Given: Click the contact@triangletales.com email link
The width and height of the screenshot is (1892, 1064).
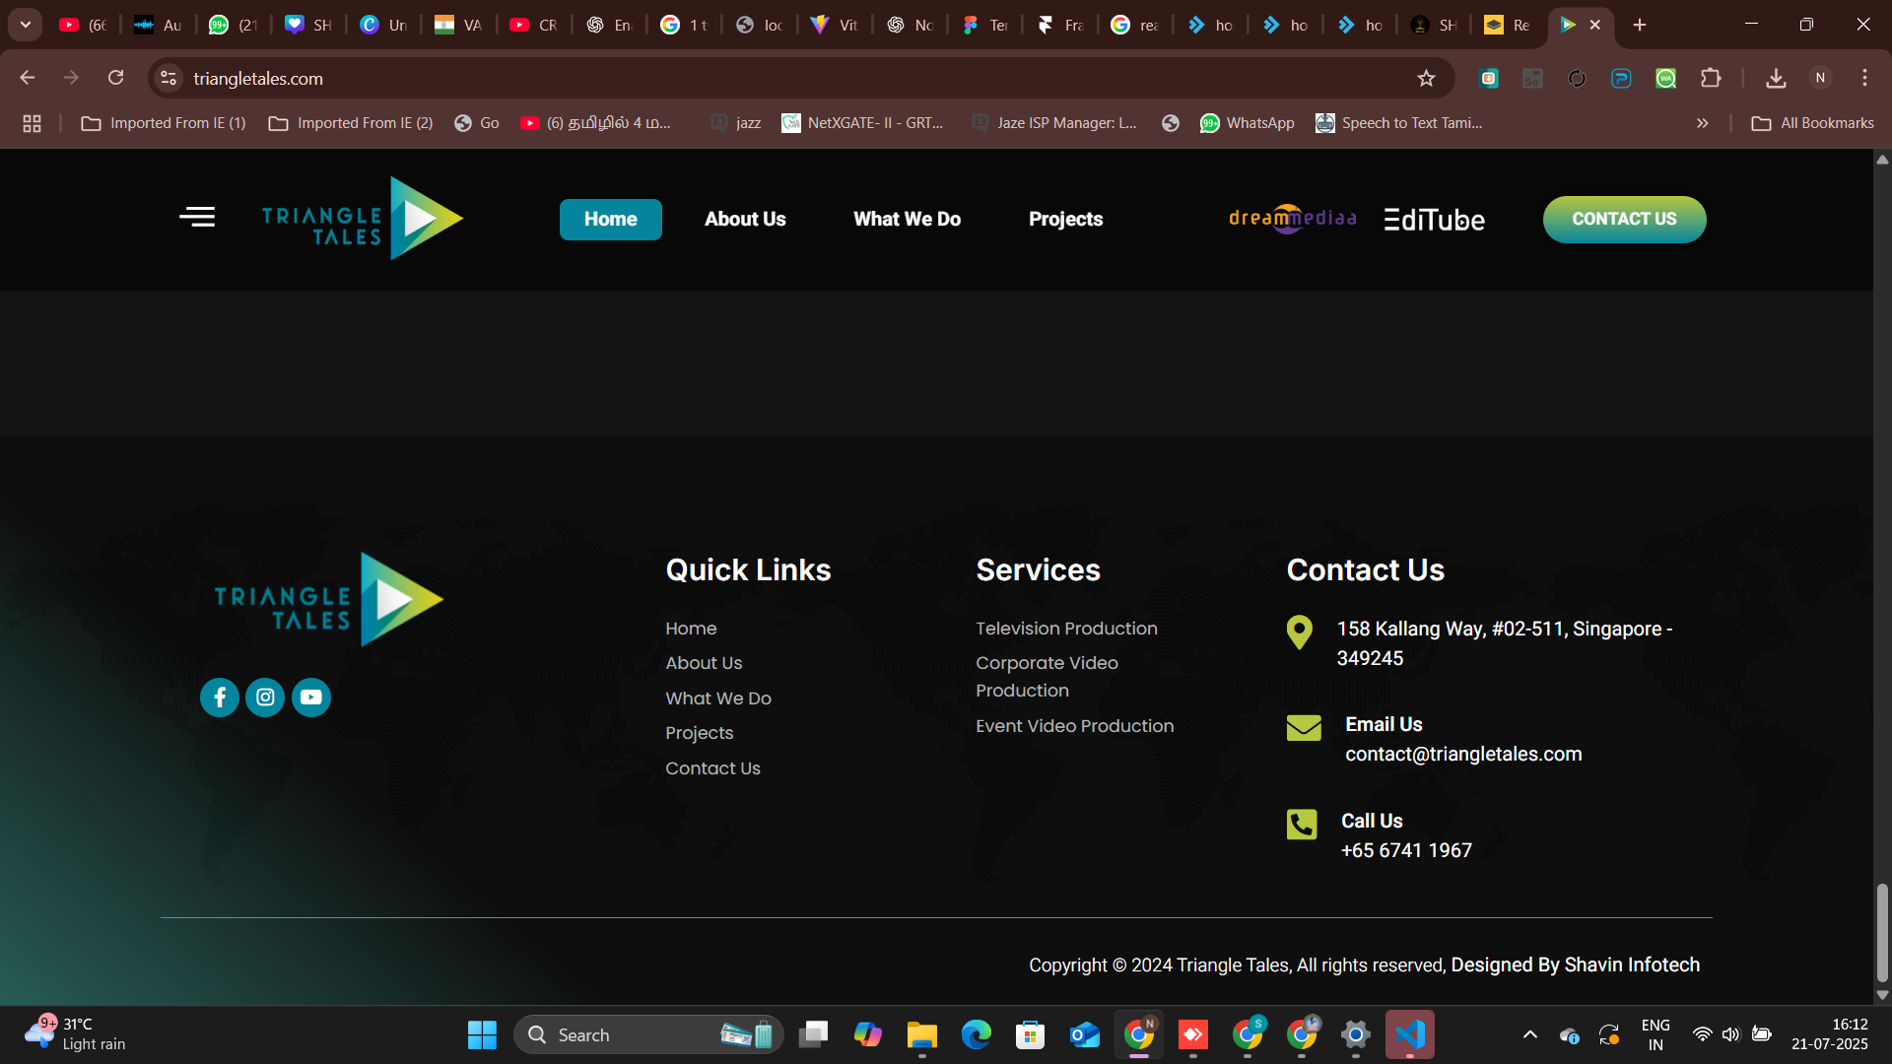Looking at the screenshot, I should pos(1463,755).
